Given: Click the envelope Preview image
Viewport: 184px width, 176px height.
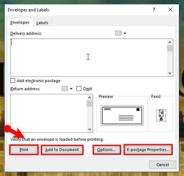Looking at the screenshot, I should point(122,115).
